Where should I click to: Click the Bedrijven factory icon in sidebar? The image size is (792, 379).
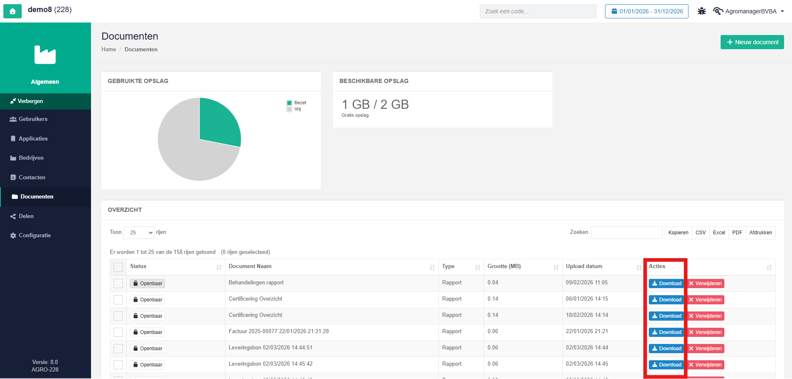(13, 158)
